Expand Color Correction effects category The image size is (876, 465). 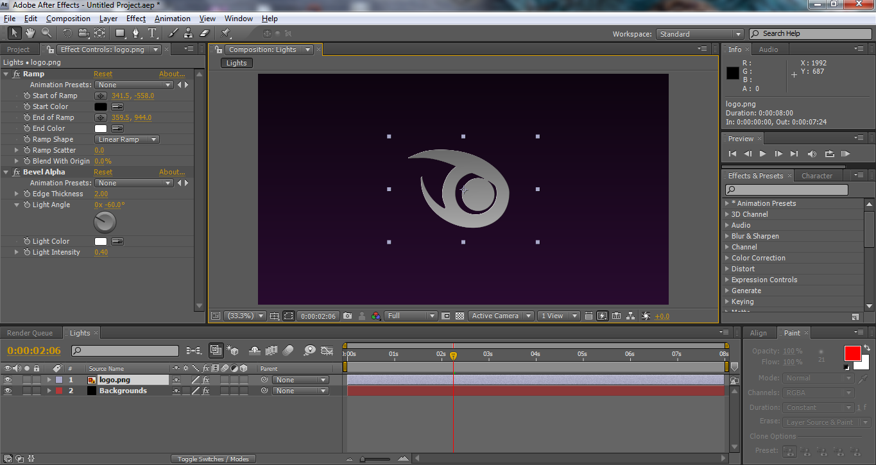727,258
